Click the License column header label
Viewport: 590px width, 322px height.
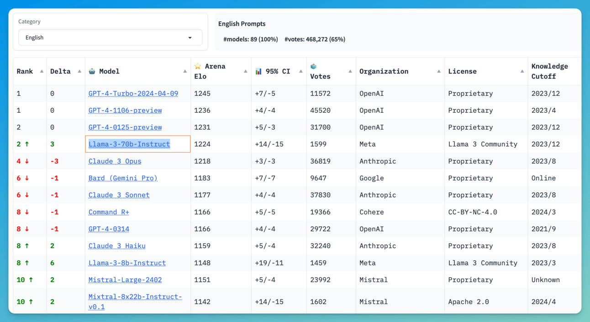pos(462,71)
